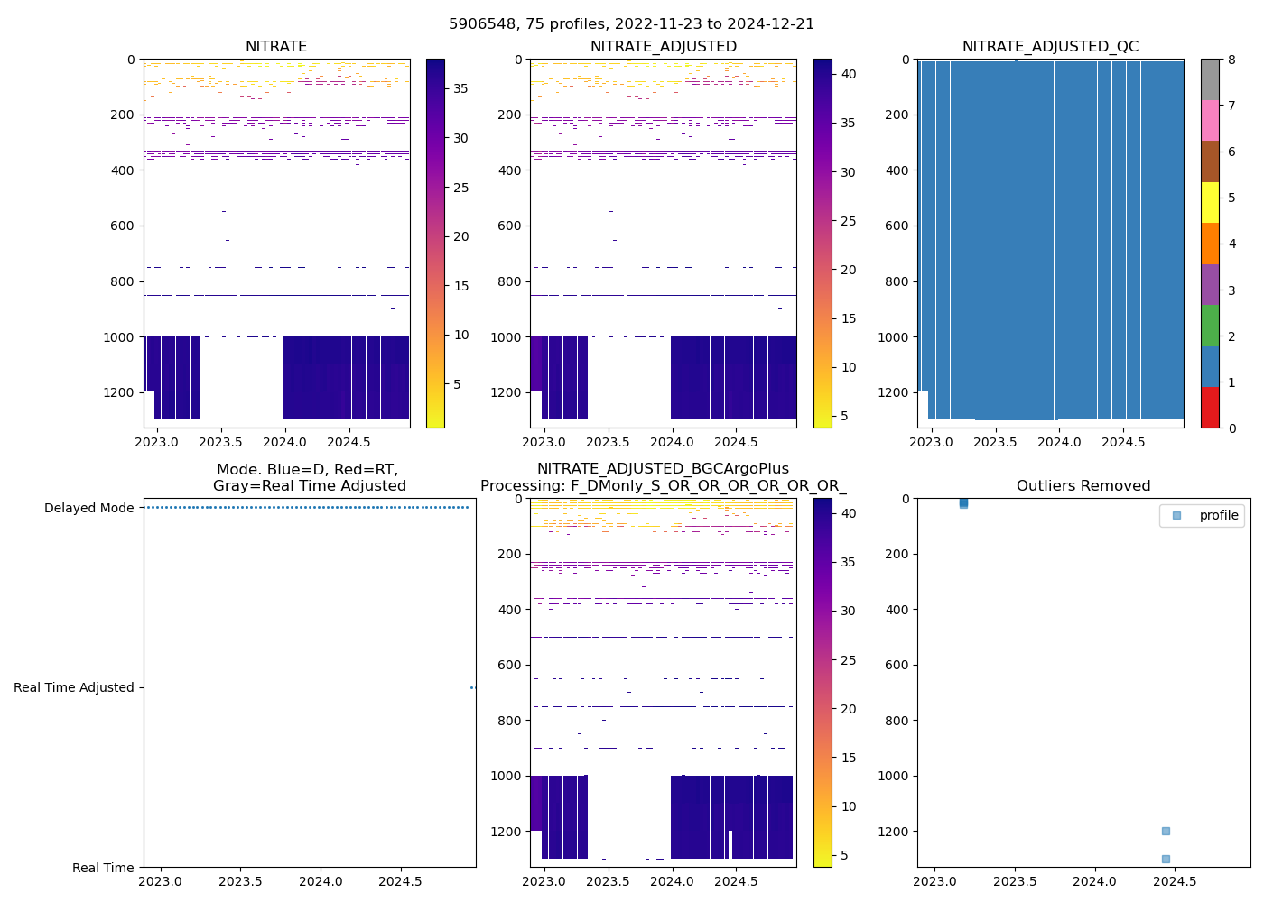Click the Outliers Removed plot title
This screenshot has width=1264, height=902.
(1083, 486)
